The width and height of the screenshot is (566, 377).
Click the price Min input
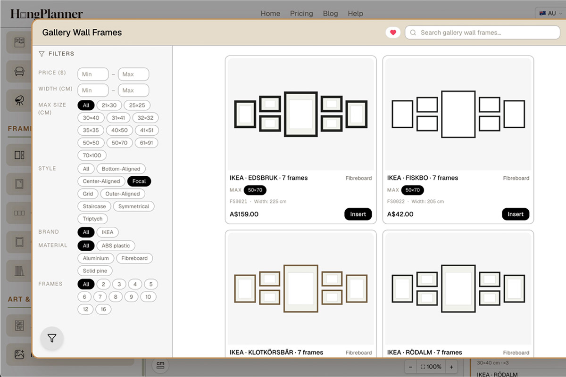pos(93,74)
